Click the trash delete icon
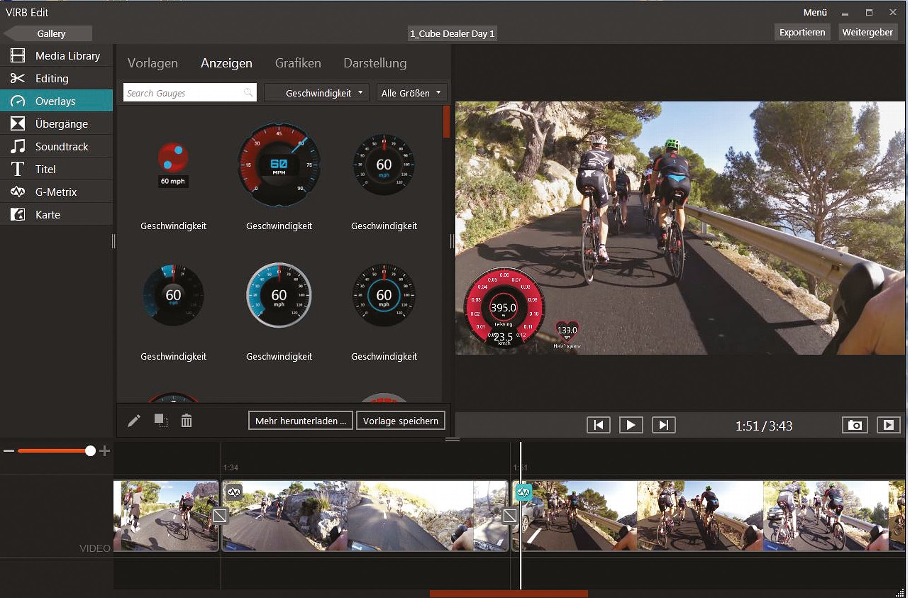This screenshot has height=598, width=908. point(186,421)
